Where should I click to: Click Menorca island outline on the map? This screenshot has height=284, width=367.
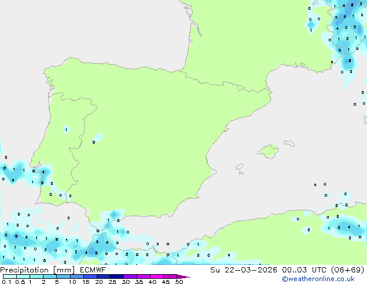289,143
